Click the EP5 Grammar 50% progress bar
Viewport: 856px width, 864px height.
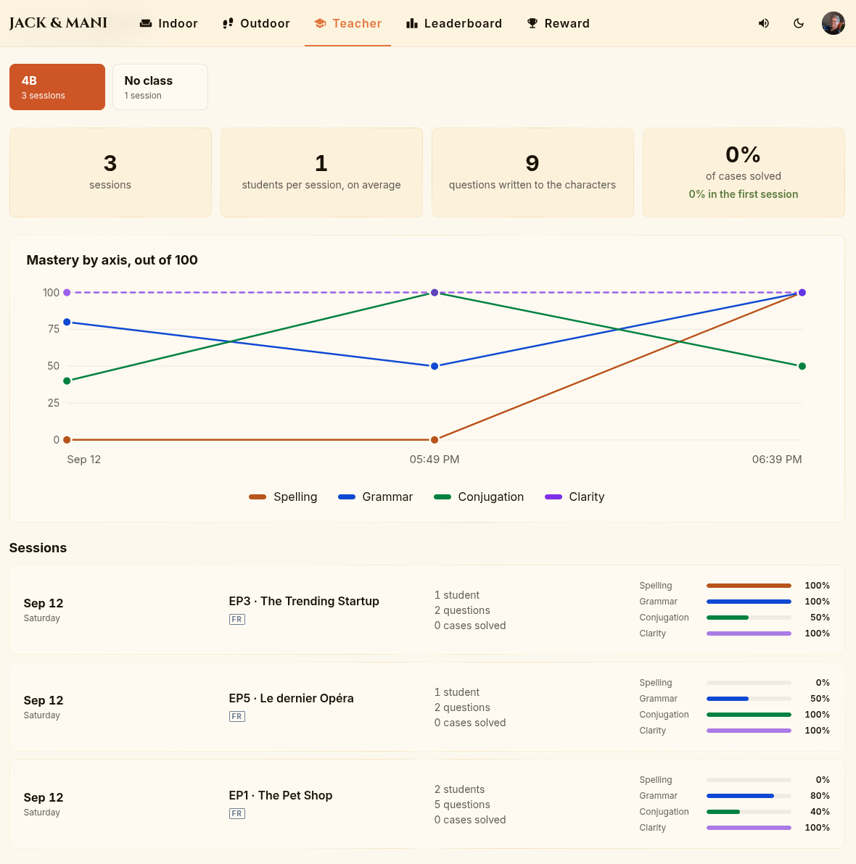pos(749,699)
